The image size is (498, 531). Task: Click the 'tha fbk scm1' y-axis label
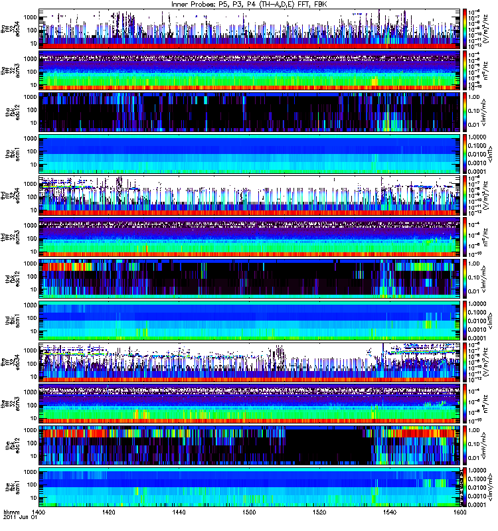coord(13,154)
